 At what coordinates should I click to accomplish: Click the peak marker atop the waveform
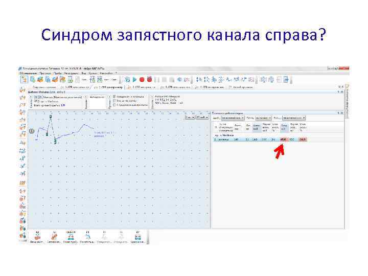[51, 117]
